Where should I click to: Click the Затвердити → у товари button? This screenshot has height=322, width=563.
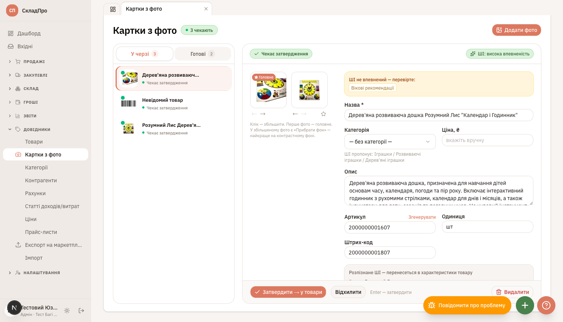tap(288, 292)
